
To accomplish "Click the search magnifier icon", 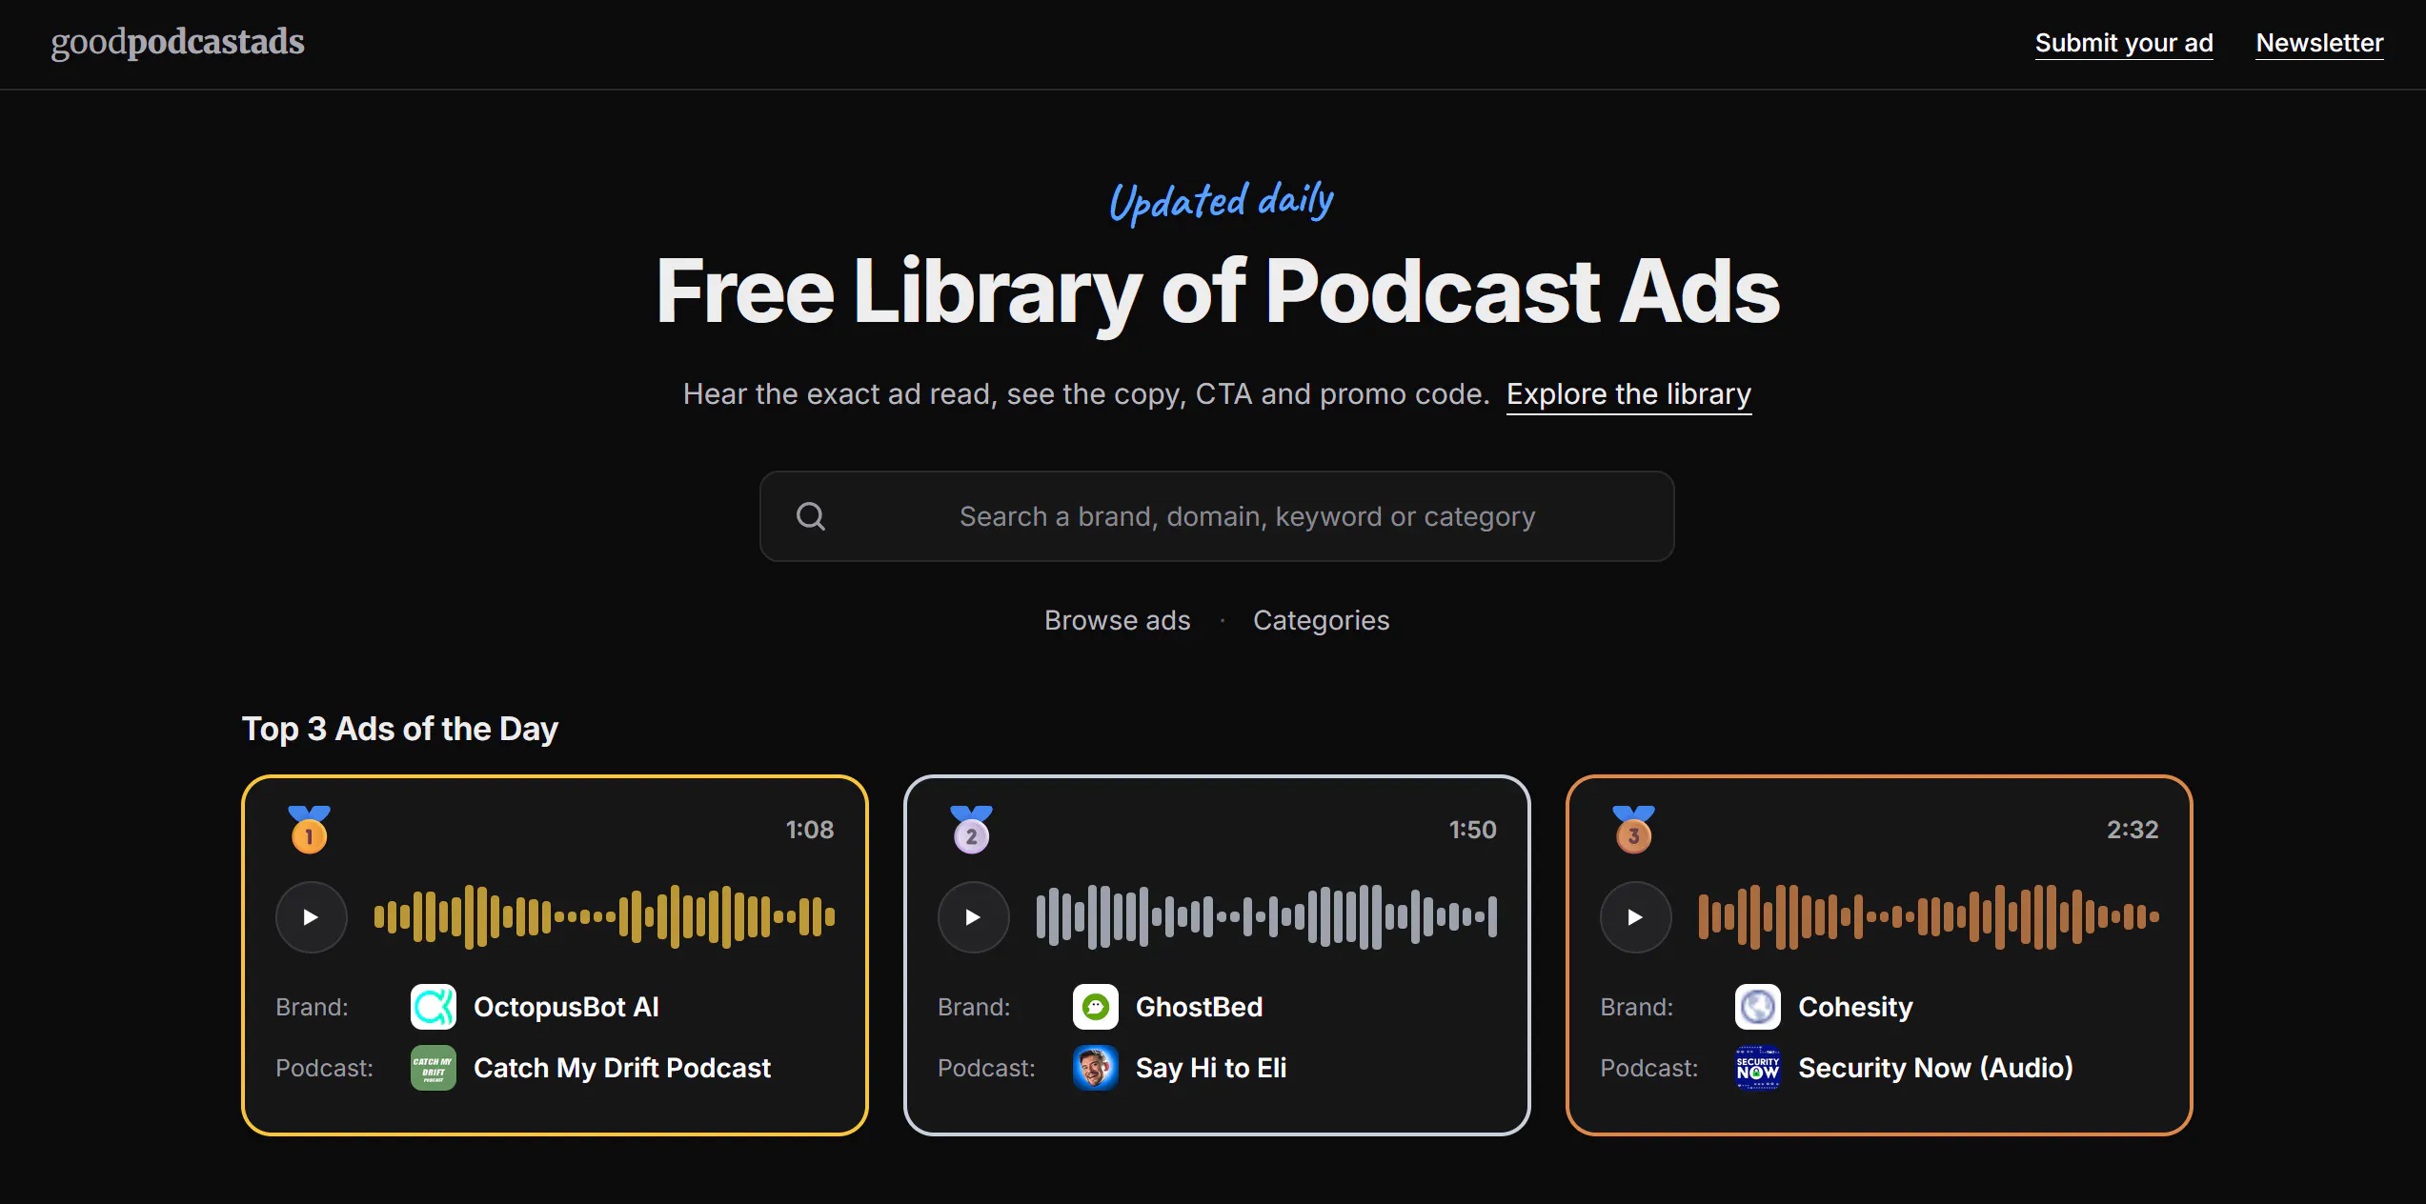I will [811, 516].
